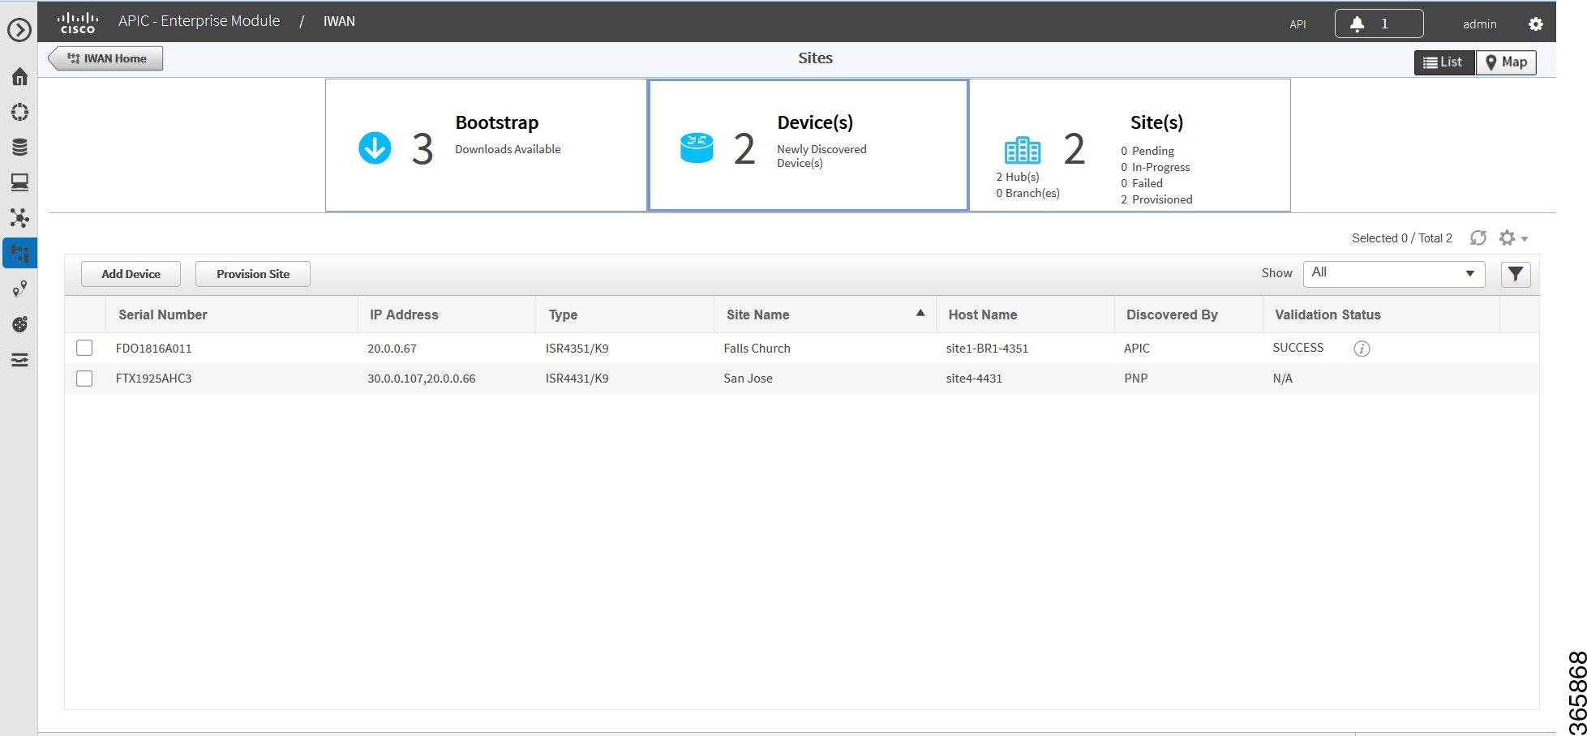Sort by Validation Status column

[1328, 315]
